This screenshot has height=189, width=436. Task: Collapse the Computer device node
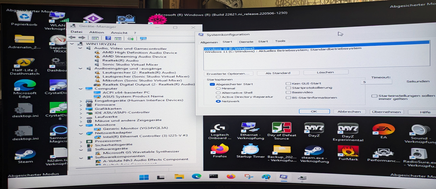coord(80,88)
